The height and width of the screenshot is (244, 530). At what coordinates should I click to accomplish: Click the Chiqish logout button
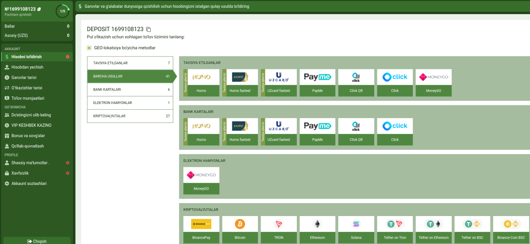[37, 241]
